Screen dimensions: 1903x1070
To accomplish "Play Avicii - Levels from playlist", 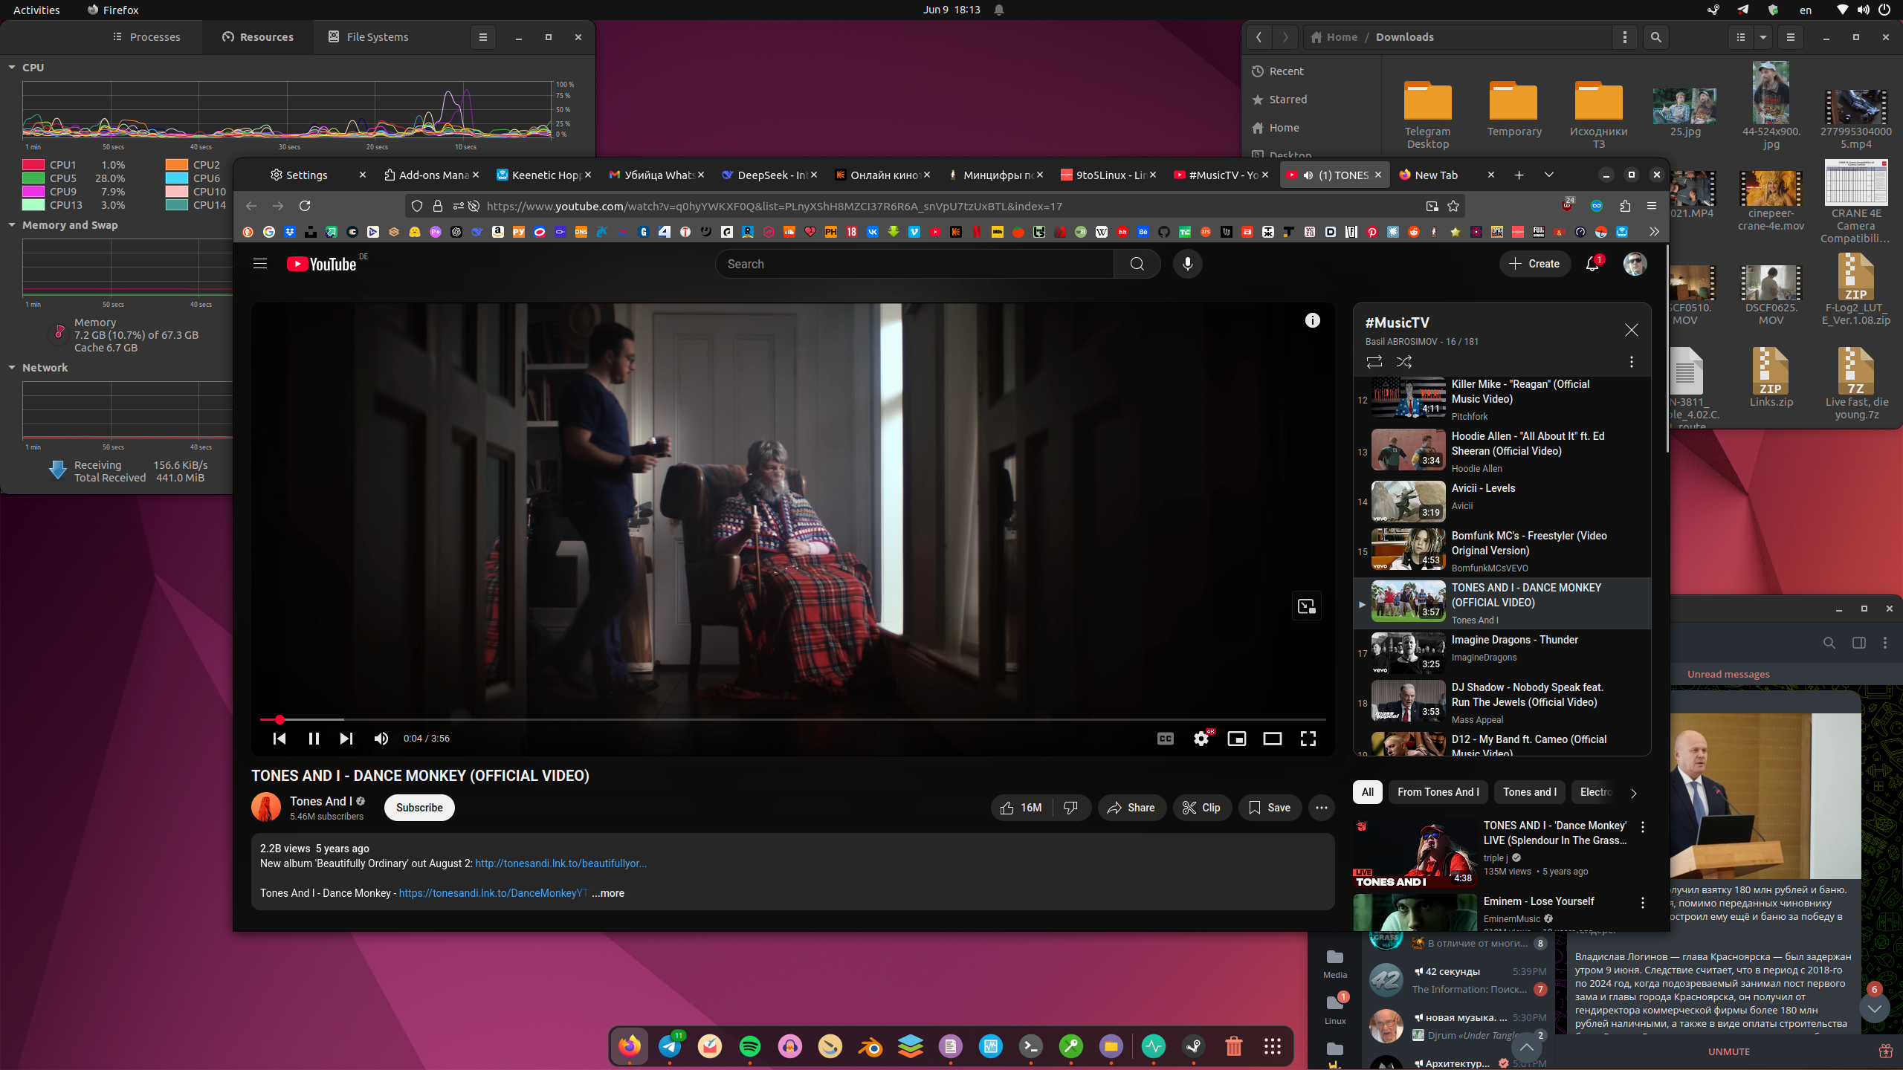I will tap(1502, 502).
